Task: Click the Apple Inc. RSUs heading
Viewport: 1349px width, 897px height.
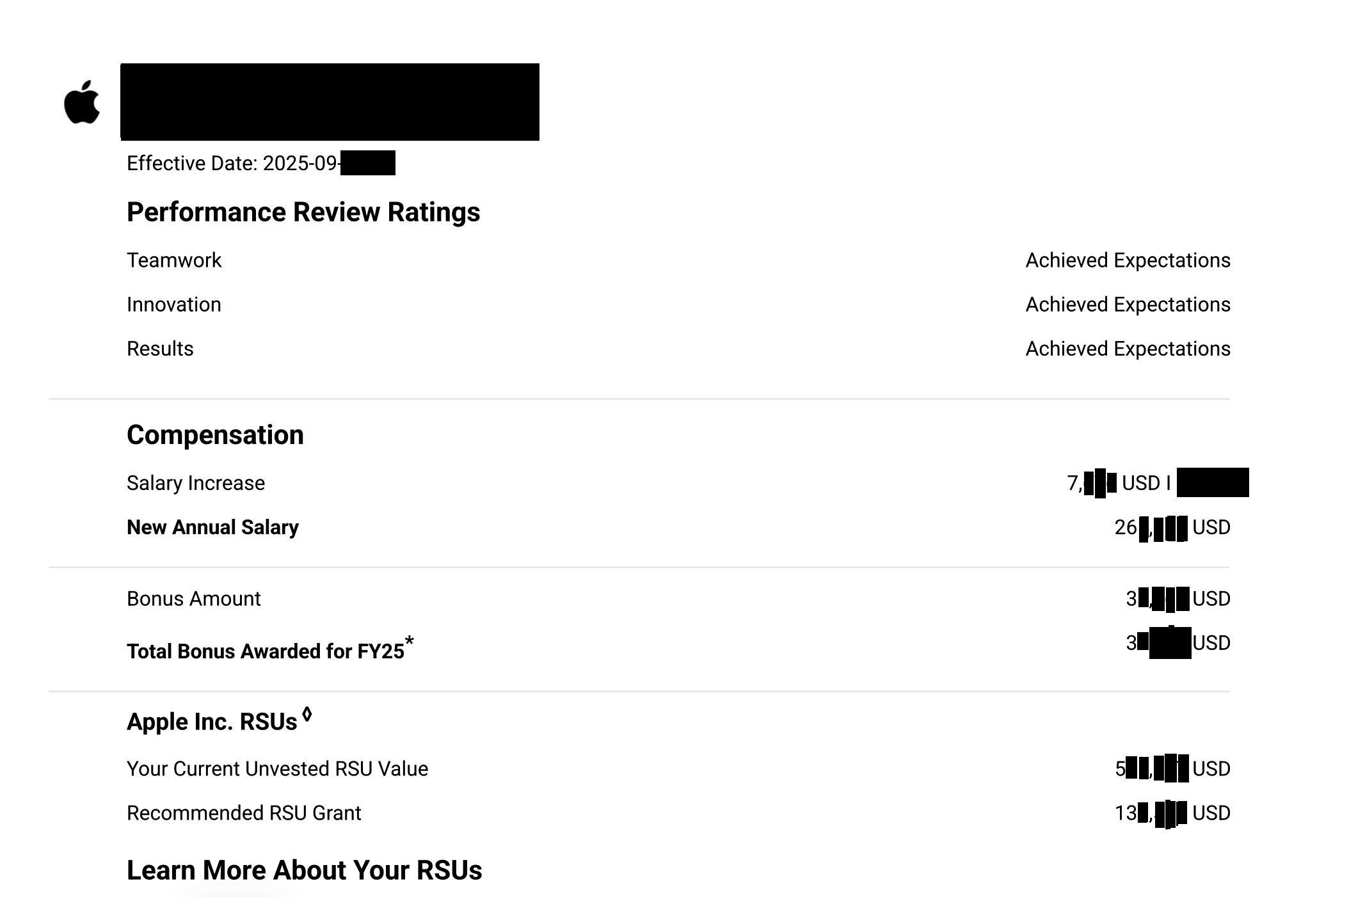Action: [x=212, y=722]
